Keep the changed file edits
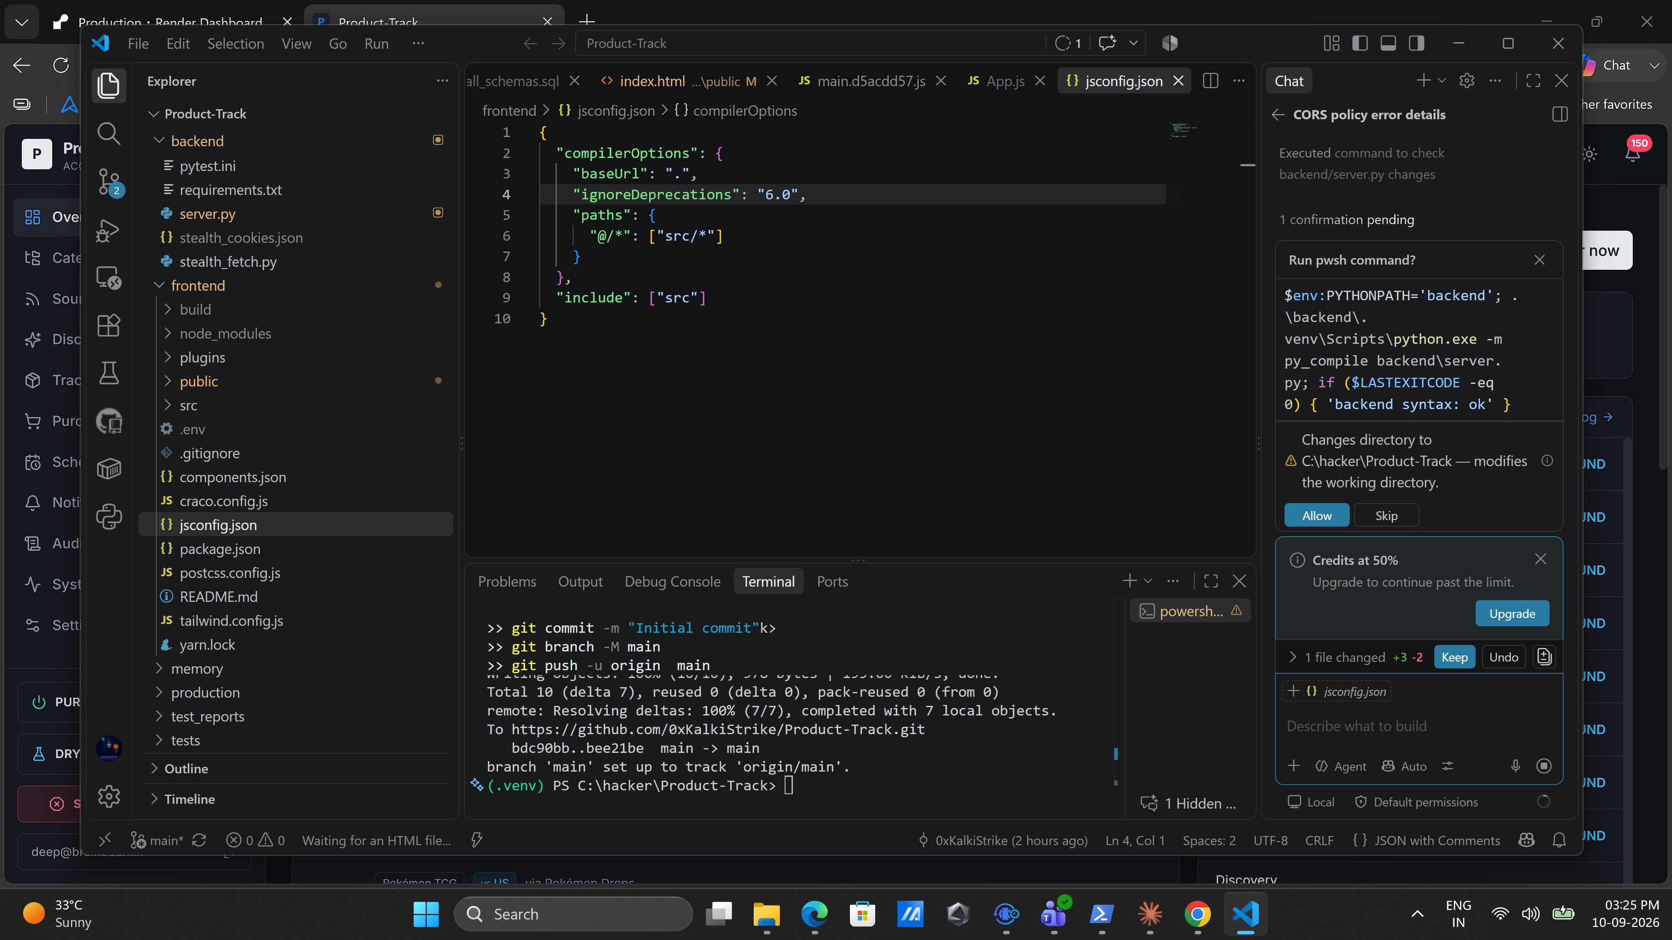 tap(1454, 657)
